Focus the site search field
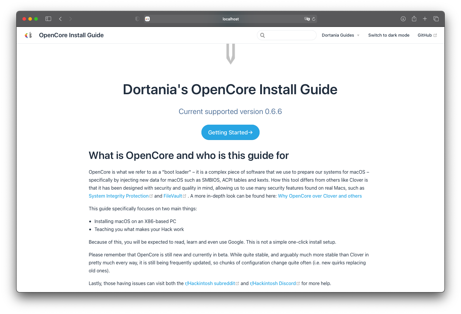The height and width of the screenshot is (314, 461). coord(287,35)
